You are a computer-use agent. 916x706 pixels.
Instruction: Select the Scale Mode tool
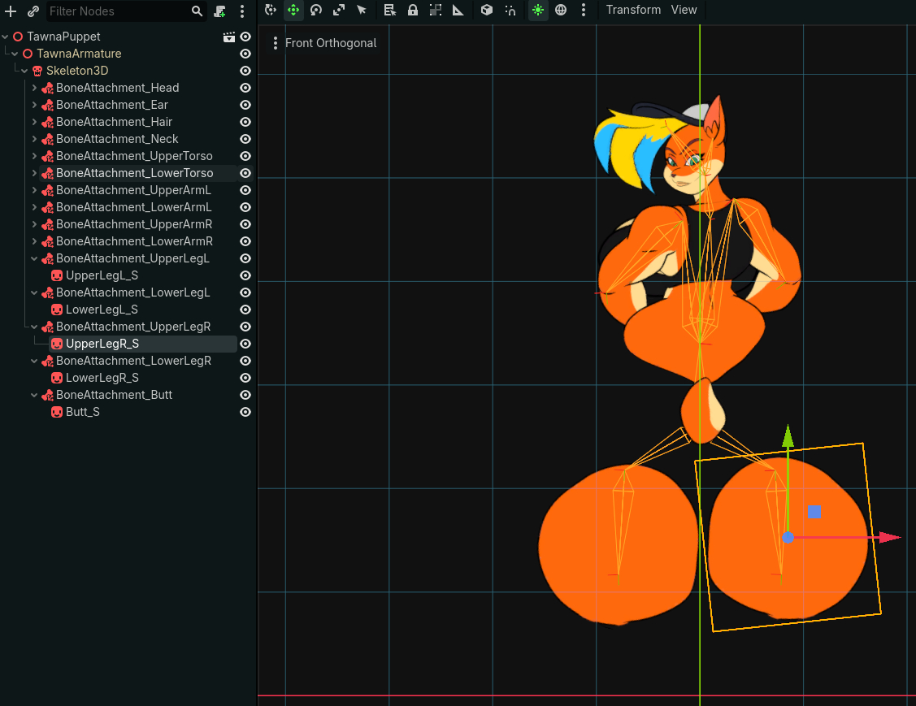pyautogui.click(x=339, y=11)
